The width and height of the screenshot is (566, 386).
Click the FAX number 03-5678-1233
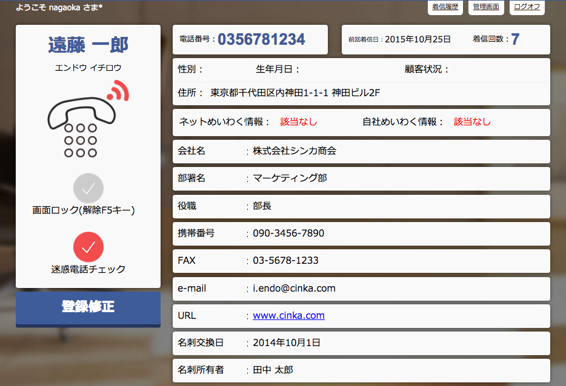click(x=285, y=260)
